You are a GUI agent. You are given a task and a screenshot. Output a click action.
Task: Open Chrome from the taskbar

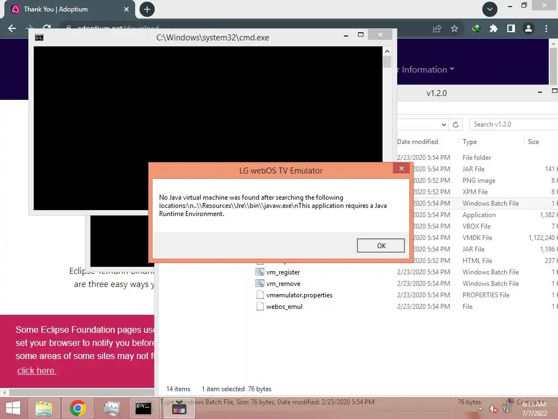[x=77, y=408]
